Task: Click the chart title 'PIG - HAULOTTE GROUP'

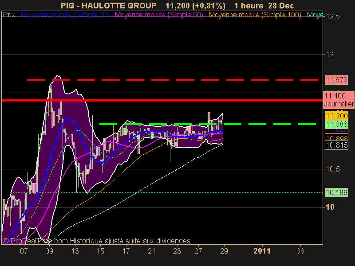Action: (x=109, y=5)
